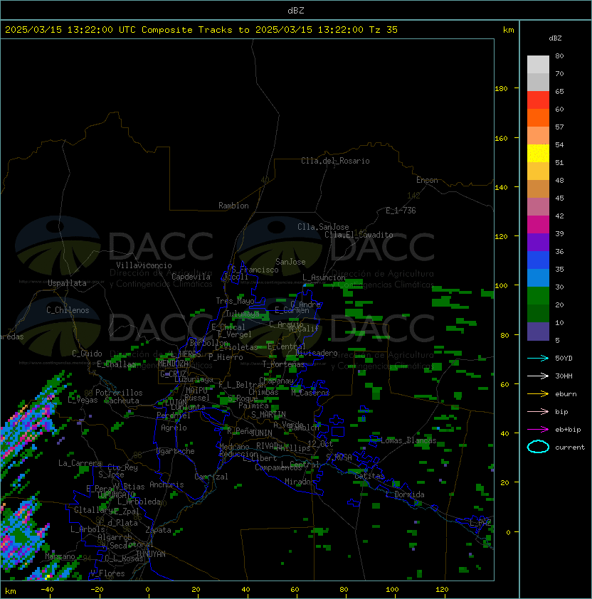Screen dimensions: 592x599
Task: Pick the green swatch below 30
Action: pyautogui.click(x=538, y=296)
